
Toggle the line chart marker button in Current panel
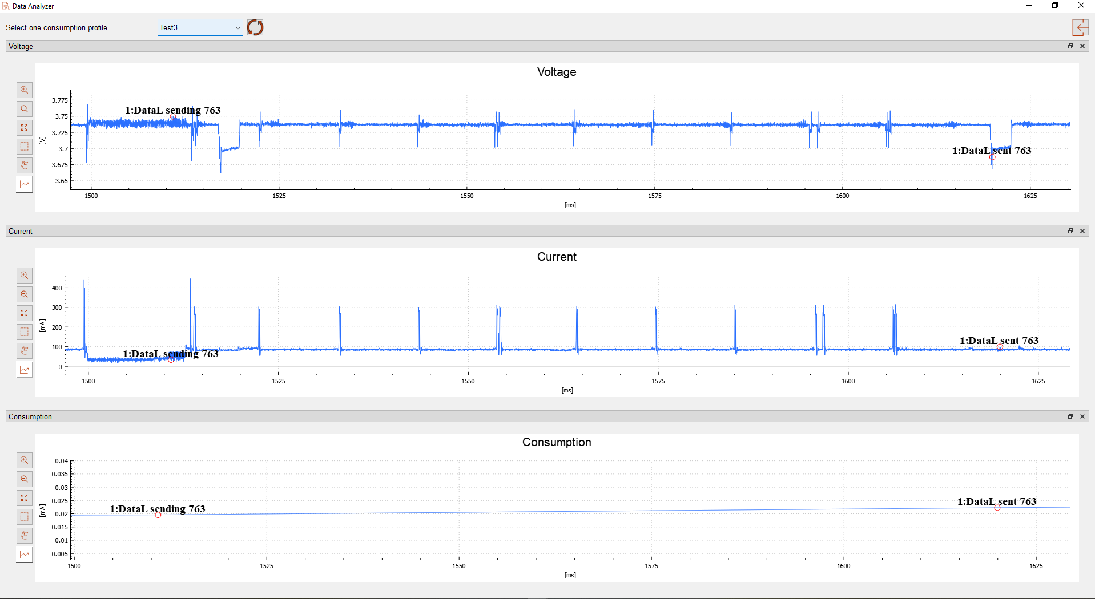click(x=24, y=370)
